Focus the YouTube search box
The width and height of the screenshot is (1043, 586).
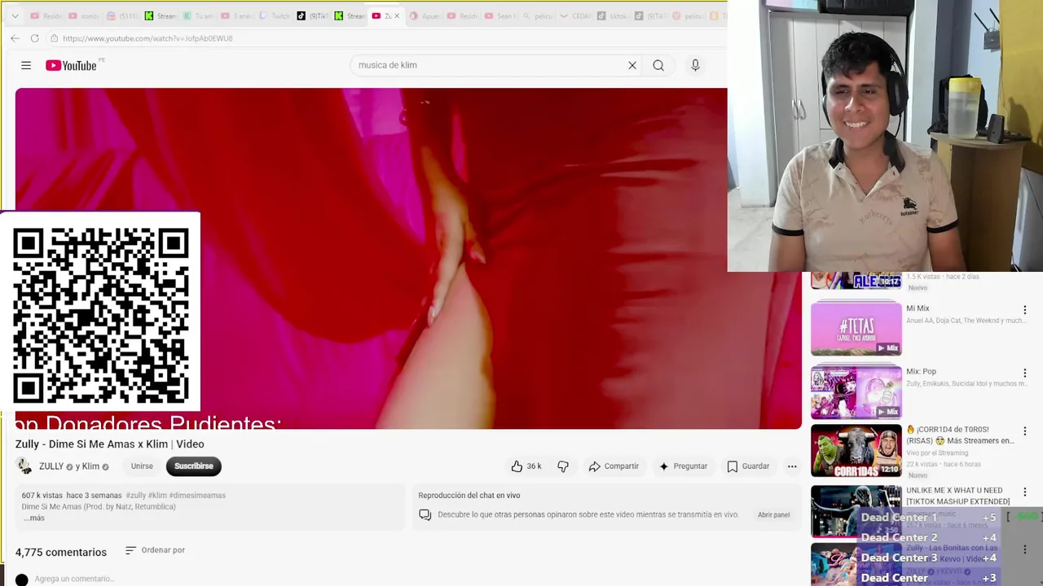click(489, 65)
